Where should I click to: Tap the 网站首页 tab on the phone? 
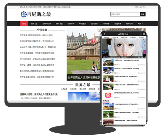point(106,37)
